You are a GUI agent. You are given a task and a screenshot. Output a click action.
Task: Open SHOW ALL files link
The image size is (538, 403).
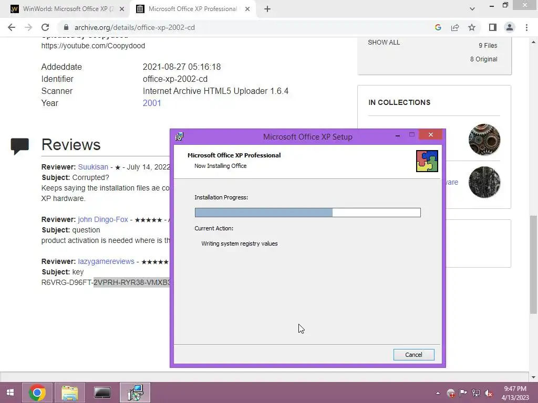point(384,43)
